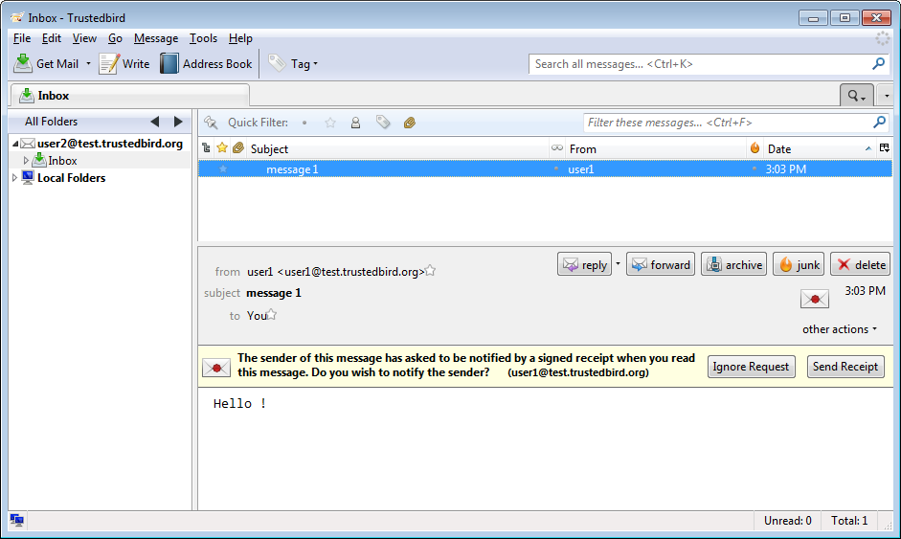901x539 pixels.
Task: Click the Get Mail toolbar icon
Action: point(24,64)
